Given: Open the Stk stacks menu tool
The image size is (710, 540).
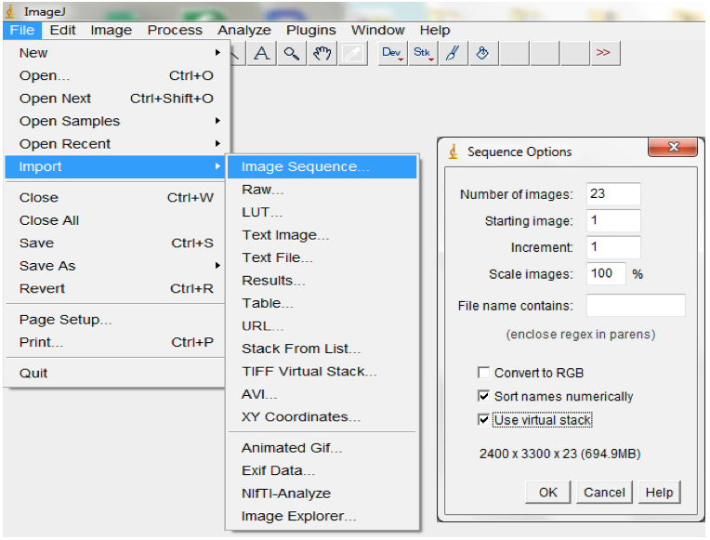Looking at the screenshot, I should click(x=423, y=54).
